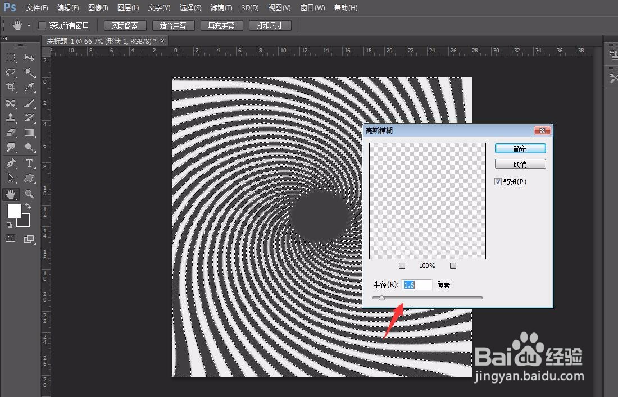618x397 pixels.
Task: Open the collapsed history panel icon at right
Action: pyautogui.click(x=613, y=54)
